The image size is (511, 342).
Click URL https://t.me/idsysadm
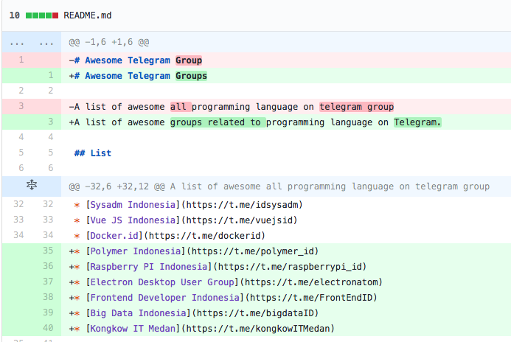pyautogui.click(x=242, y=205)
